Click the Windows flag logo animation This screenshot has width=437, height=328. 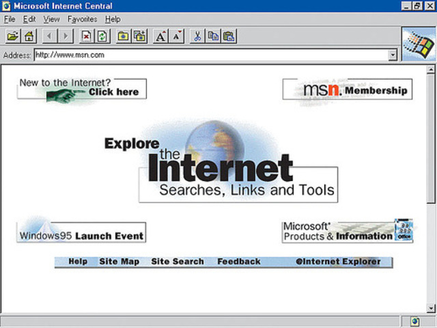(x=419, y=44)
